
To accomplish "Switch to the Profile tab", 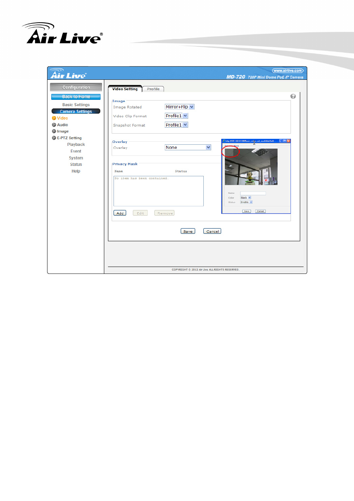I will [153, 89].
